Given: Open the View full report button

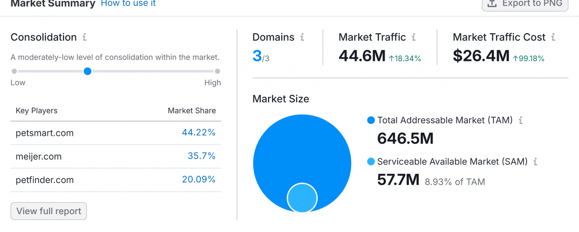Looking at the screenshot, I should (x=49, y=211).
